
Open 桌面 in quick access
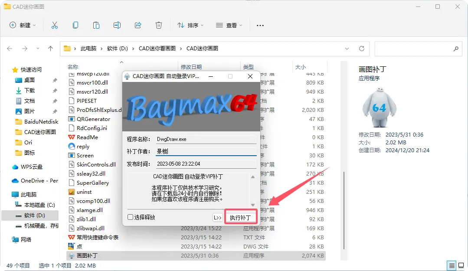tap(29, 80)
